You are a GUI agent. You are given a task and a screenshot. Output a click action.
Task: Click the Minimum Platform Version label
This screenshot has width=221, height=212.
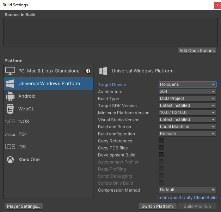[124, 113]
